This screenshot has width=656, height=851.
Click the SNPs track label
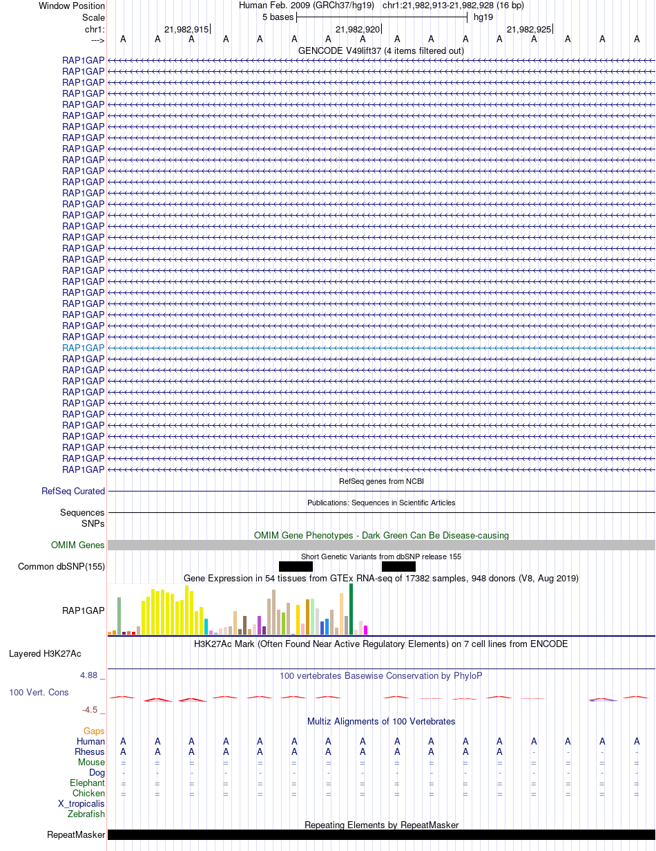point(93,524)
